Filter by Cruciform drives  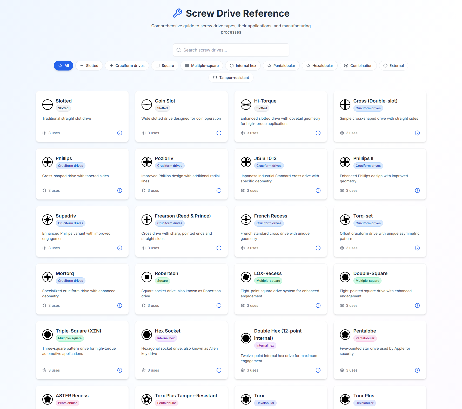point(127,66)
